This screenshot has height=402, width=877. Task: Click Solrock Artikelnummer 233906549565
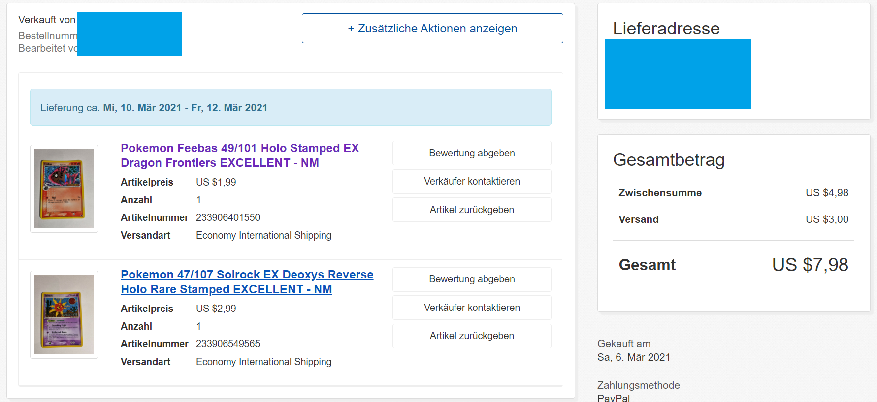click(228, 344)
